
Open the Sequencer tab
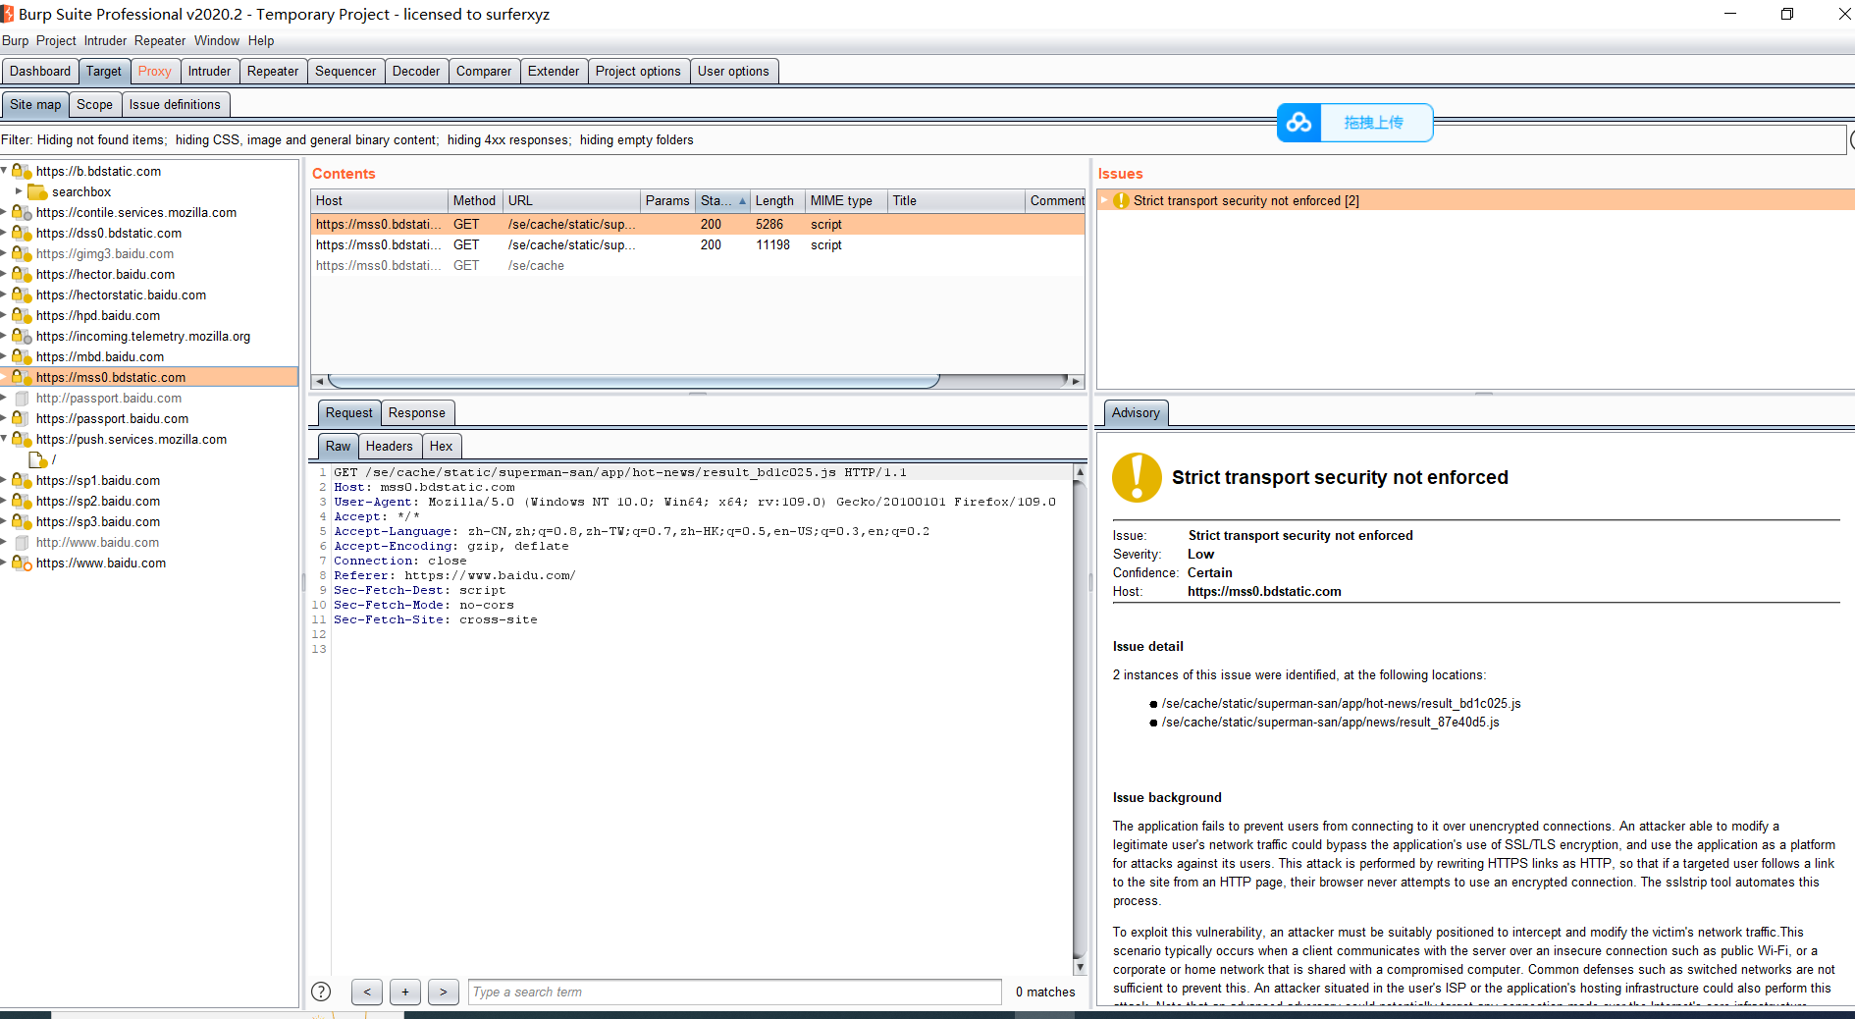coord(345,71)
